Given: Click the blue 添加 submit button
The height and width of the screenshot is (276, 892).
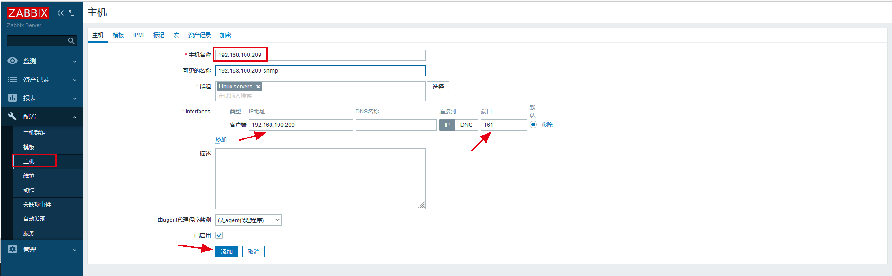Looking at the screenshot, I should click(x=226, y=251).
